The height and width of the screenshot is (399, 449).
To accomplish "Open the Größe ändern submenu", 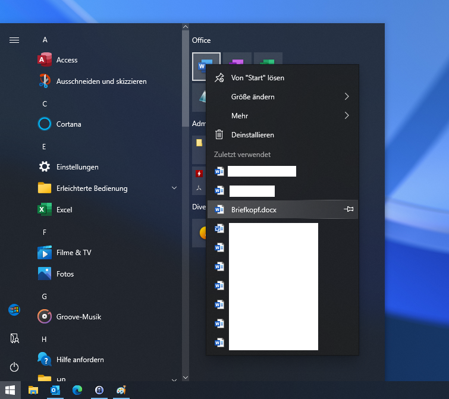I will (282, 97).
